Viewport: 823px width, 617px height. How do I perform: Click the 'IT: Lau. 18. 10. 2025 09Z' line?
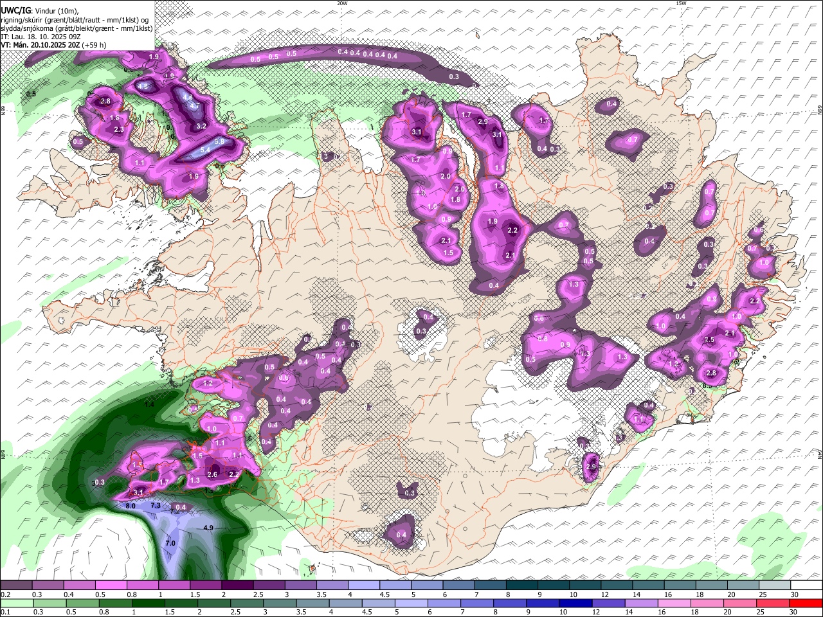point(40,37)
